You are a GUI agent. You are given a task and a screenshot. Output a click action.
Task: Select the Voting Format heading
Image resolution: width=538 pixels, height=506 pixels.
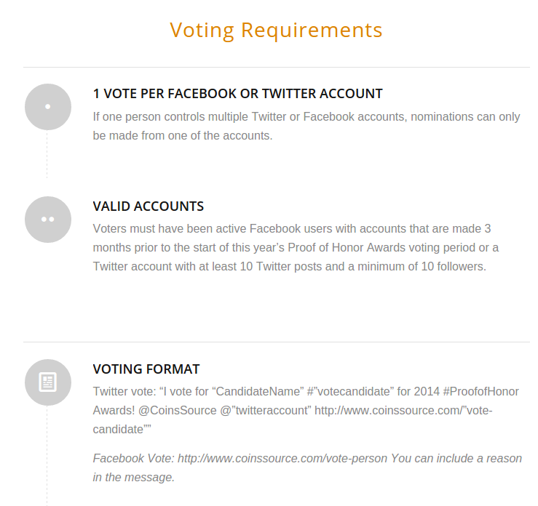pyautogui.click(x=146, y=369)
